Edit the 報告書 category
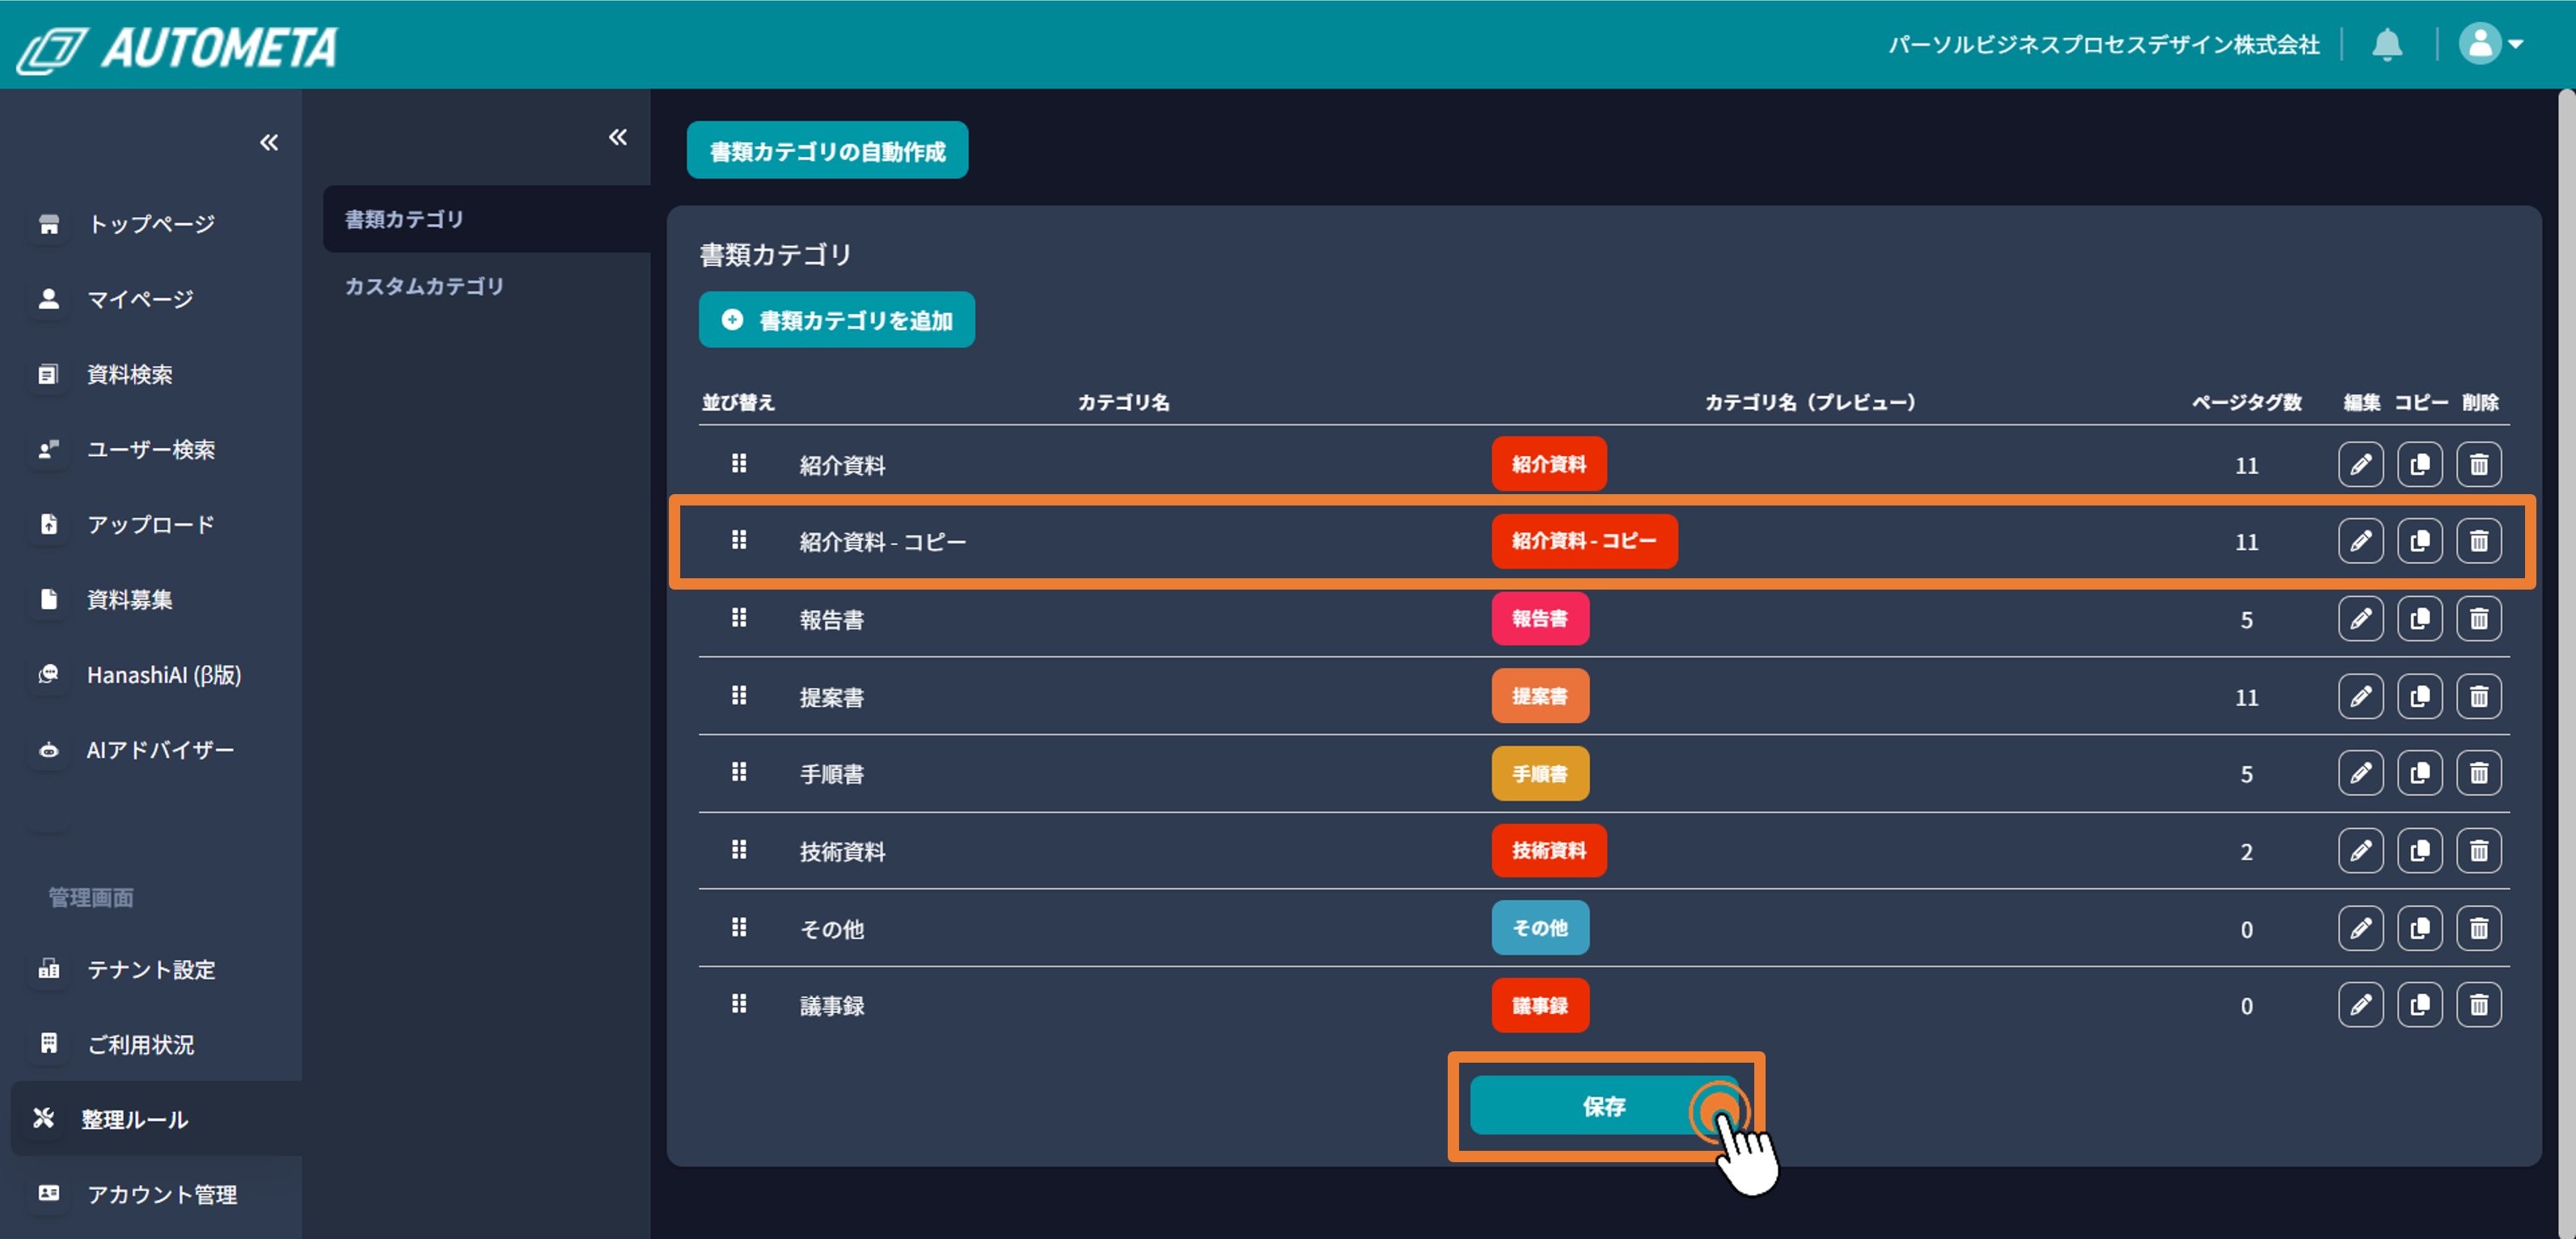Viewport: 2576px width, 1239px height. (2360, 619)
